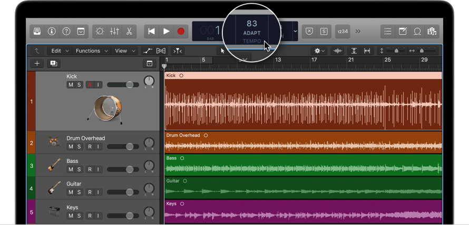This screenshot has width=469, height=225.
Task: Click the Waveform Zoom button
Action: click(338, 51)
